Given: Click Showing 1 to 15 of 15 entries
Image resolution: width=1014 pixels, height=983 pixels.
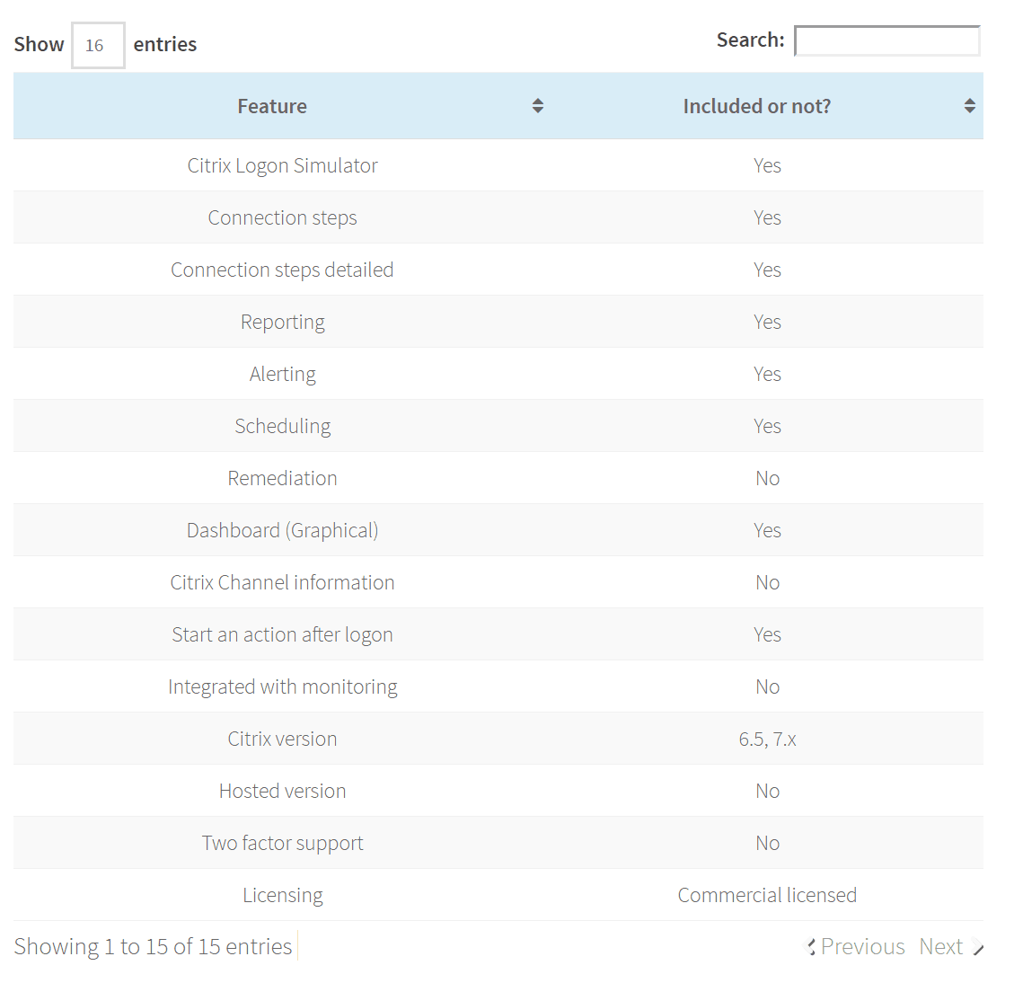Looking at the screenshot, I should 154,947.
